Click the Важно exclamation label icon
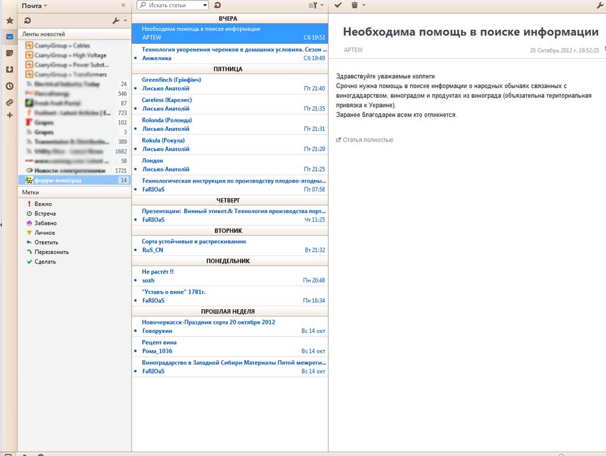606x456 pixels. [x=29, y=203]
